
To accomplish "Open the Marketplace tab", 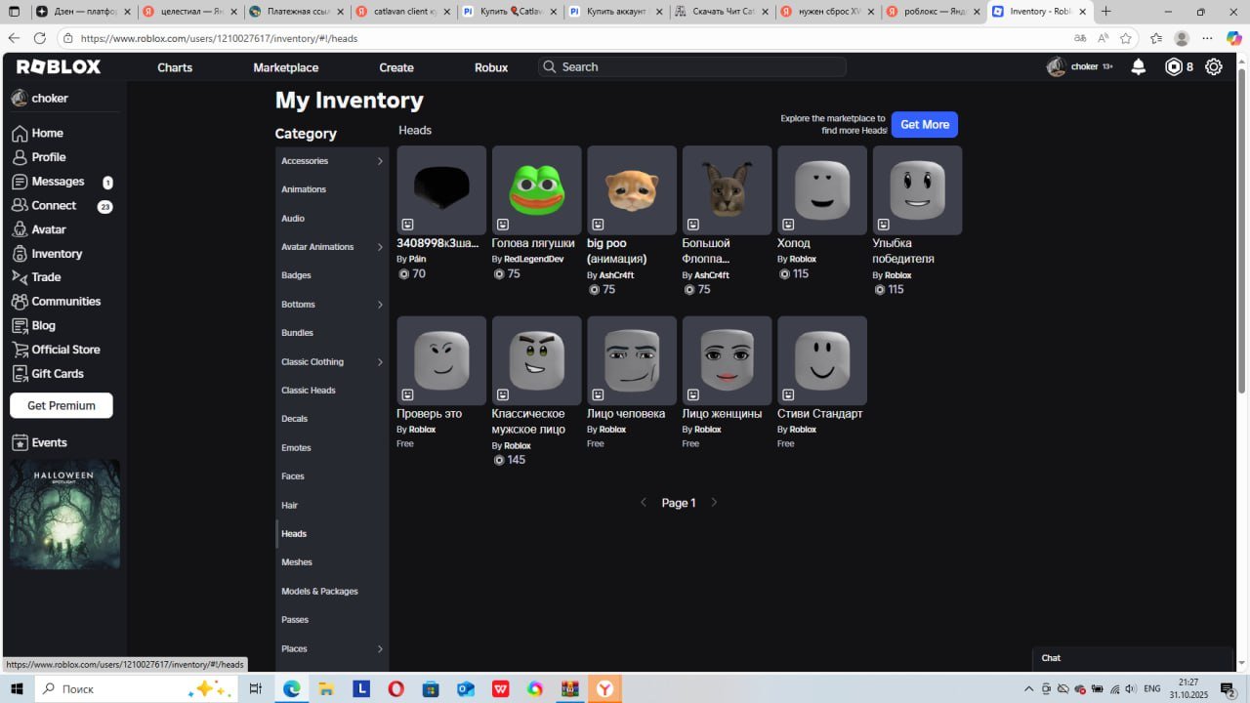I will click(286, 67).
